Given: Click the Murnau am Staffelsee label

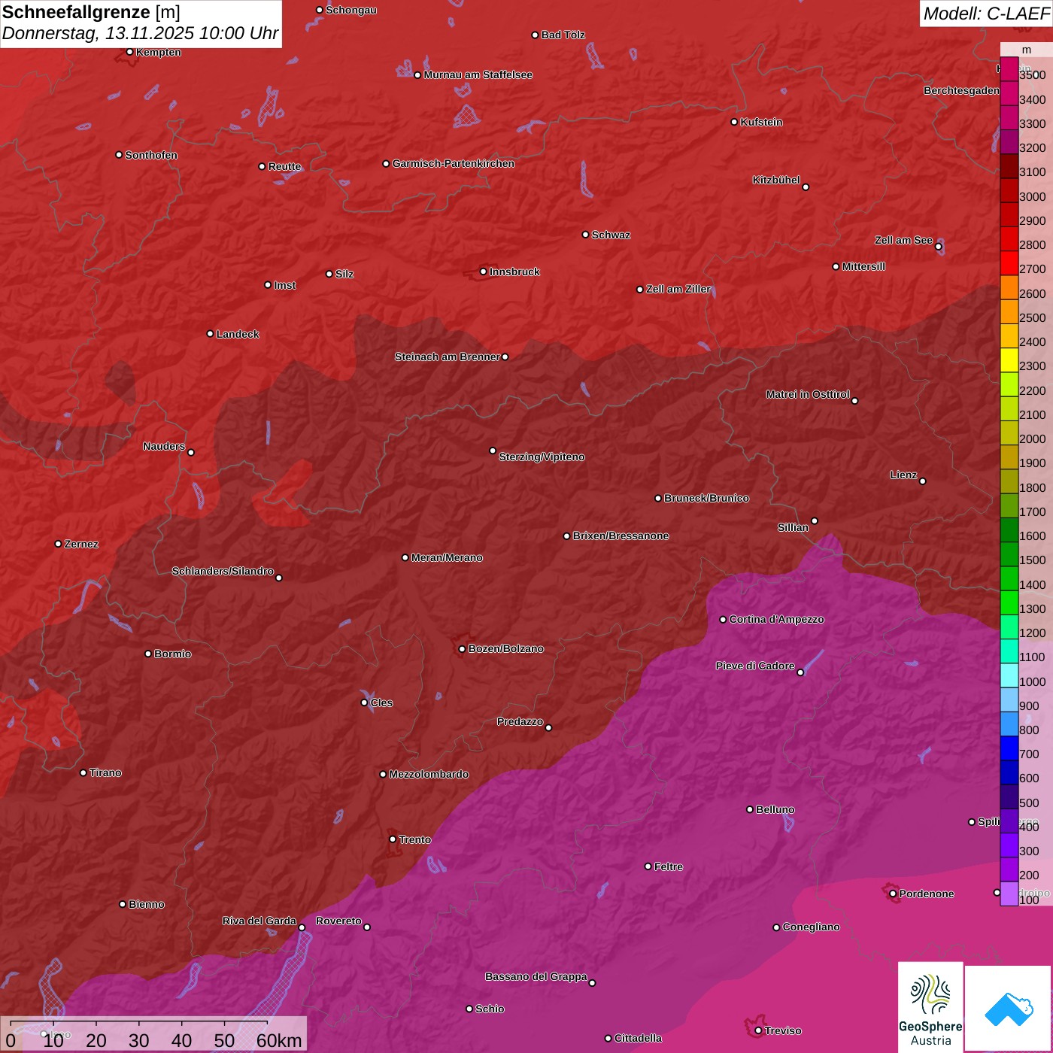Looking at the screenshot, I should [x=478, y=74].
